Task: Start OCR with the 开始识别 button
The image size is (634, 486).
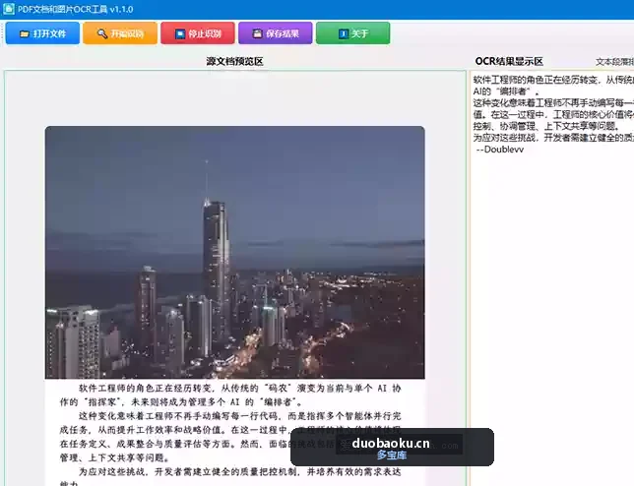Action: (x=120, y=33)
